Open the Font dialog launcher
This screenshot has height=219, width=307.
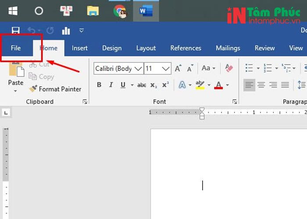[x=235, y=102]
